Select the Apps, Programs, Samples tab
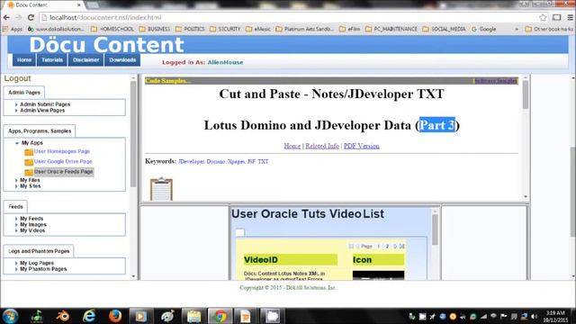This screenshot has width=576, height=324. point(40,130)
